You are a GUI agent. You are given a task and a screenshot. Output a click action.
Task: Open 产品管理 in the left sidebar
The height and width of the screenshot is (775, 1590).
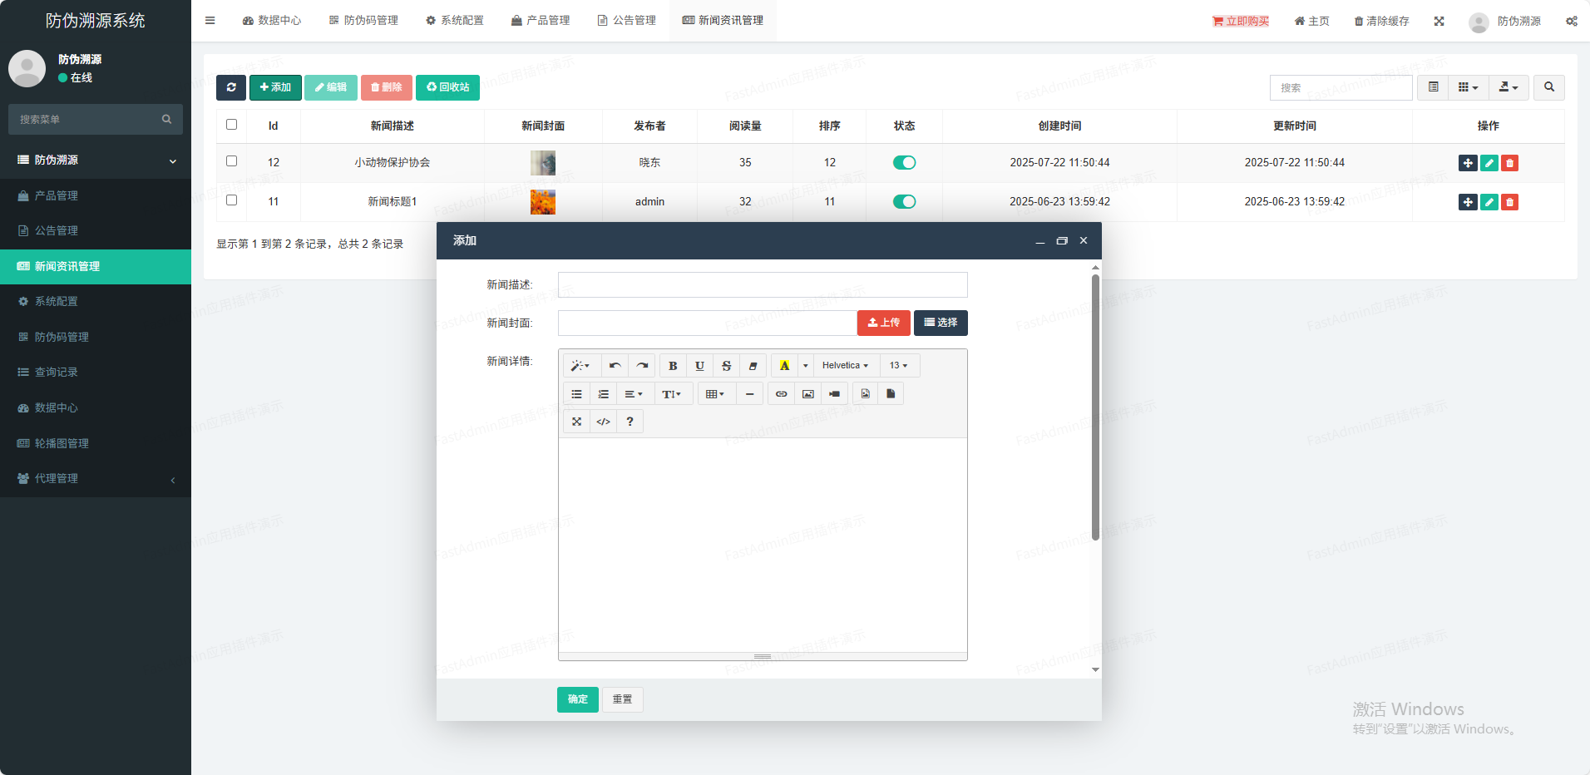[x=57, y=195]
